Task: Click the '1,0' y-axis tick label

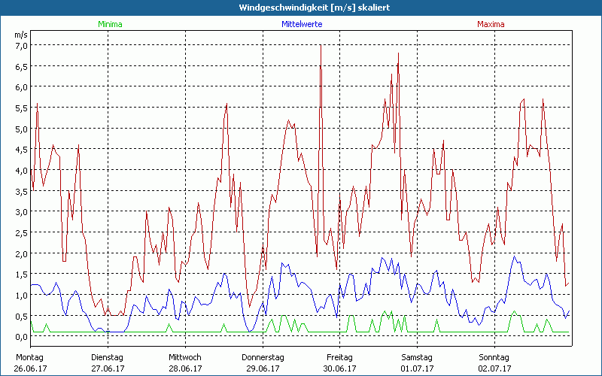Action: click(21, 295)
